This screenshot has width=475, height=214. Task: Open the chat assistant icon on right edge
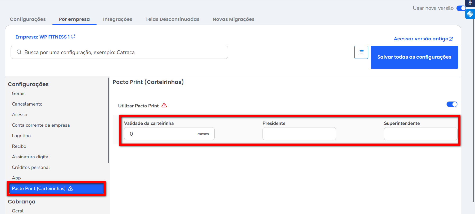click(470, 14)
